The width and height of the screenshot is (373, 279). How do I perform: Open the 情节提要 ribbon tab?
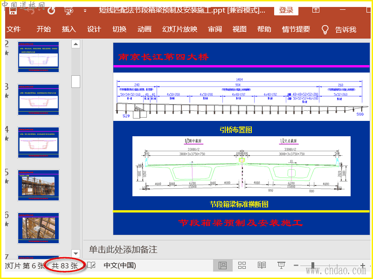296,29
